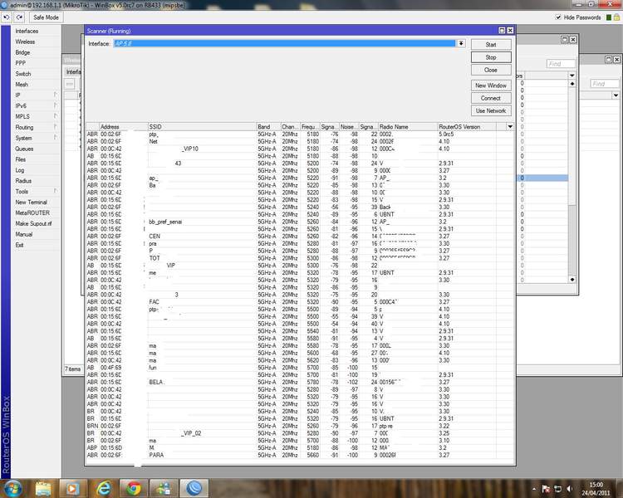Click the Stop button in Scanner
Viewport: 623px width, 498px height.
(x=491, y=57)
